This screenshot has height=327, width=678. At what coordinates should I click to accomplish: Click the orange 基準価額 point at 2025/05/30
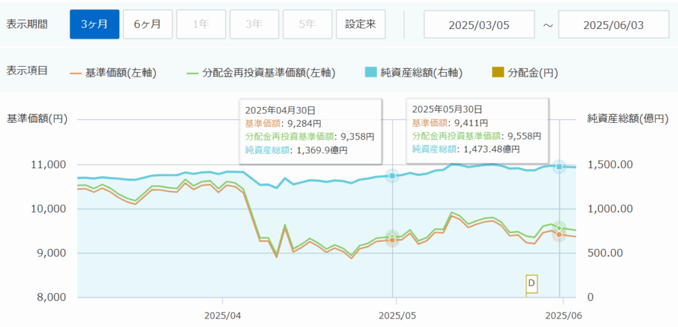[x=559, y=235]
